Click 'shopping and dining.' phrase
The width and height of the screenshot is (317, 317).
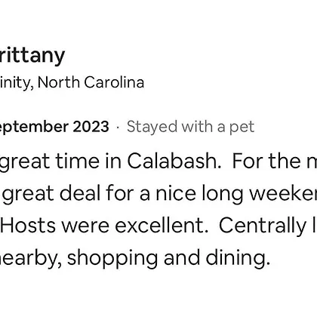[x=168, y=258]
